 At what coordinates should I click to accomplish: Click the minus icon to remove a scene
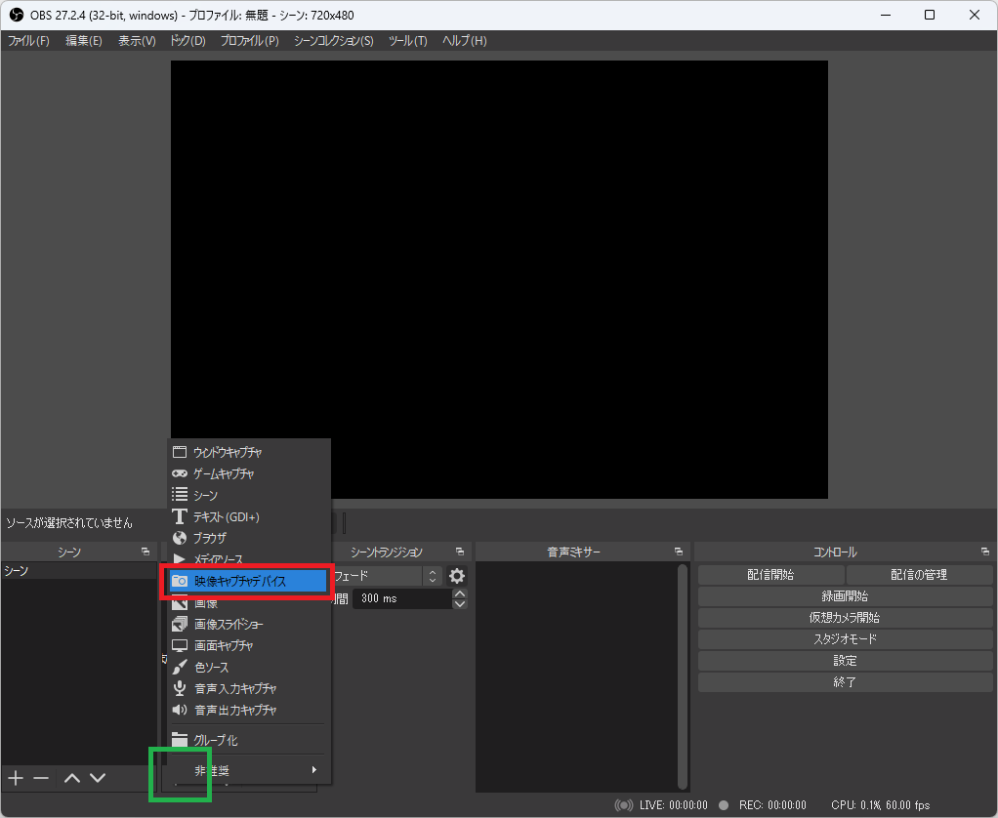(40, 778)
